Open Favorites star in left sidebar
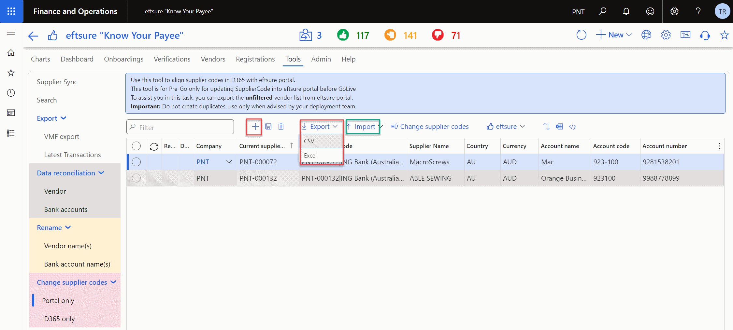 (11, 73)
